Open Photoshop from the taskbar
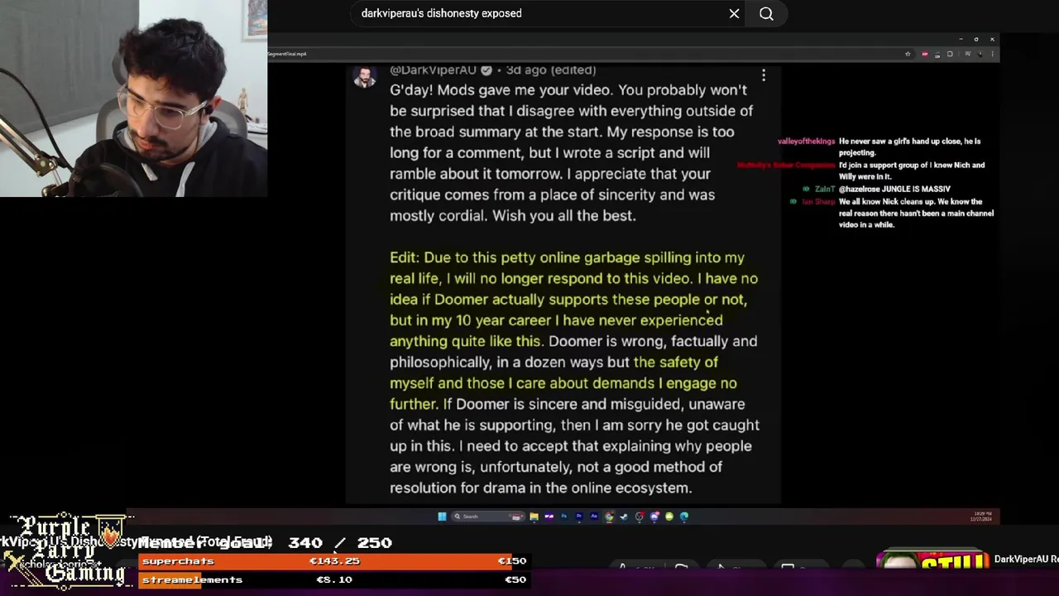 [564, 517]
